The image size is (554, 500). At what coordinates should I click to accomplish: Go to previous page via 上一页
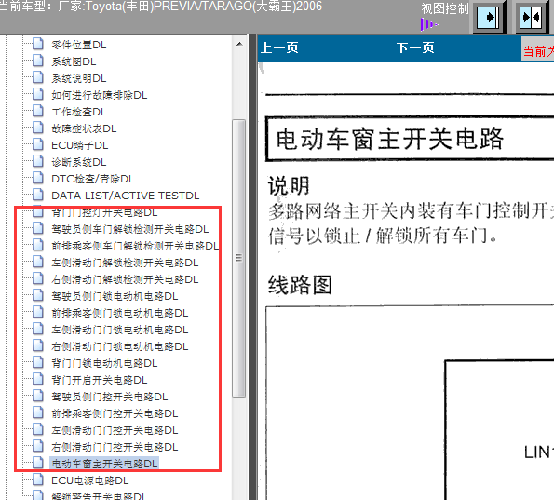point(279,47)
